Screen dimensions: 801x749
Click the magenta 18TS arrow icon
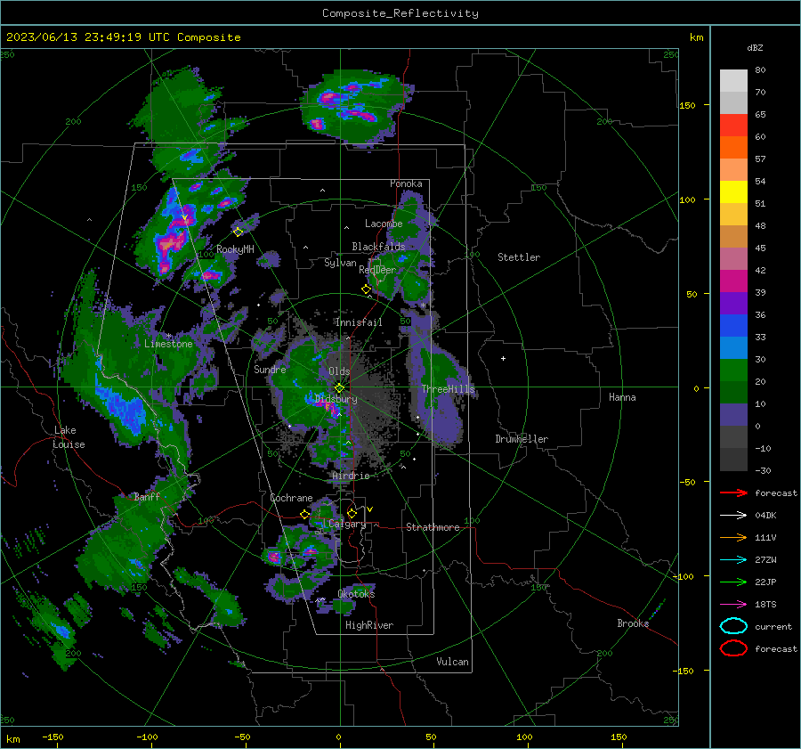click(x=733, y=605)
